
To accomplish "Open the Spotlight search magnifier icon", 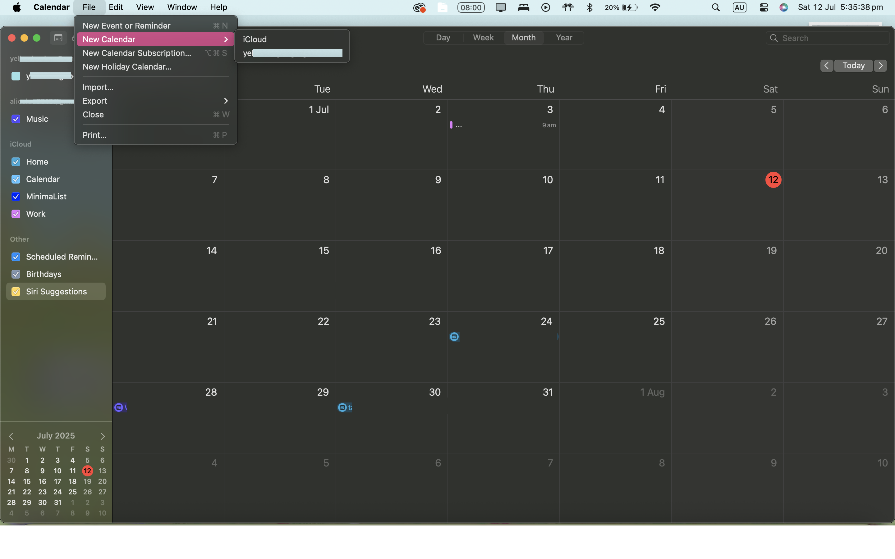I will (716, 7).
